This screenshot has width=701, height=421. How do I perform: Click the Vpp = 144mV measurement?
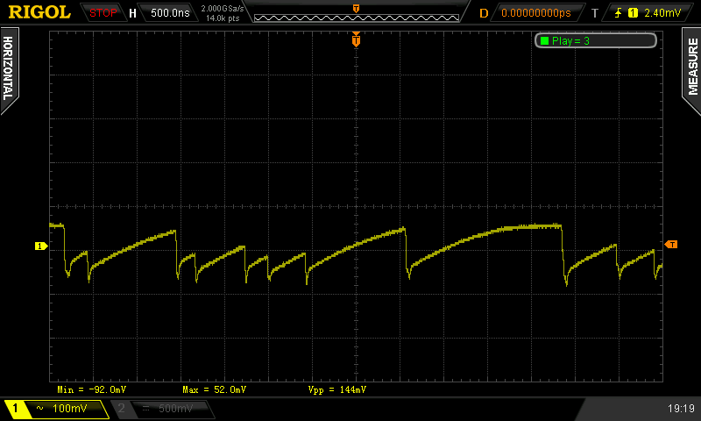point(337,389)
